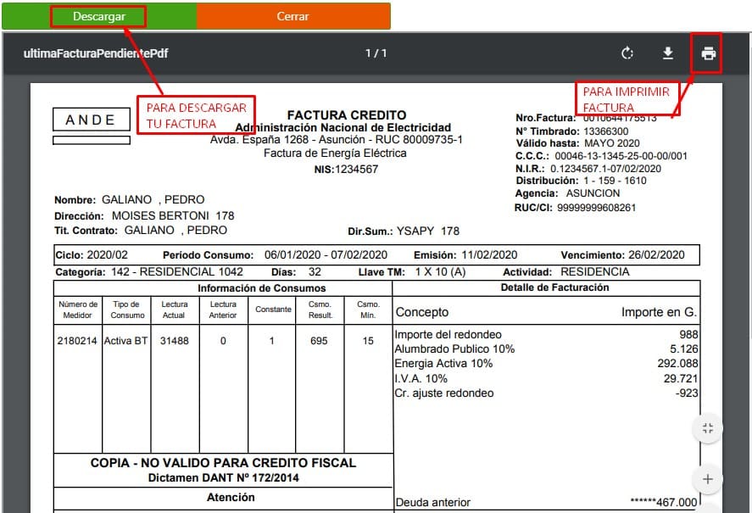This screenshot has height=513, width=752.
Task: Click the Detalle de Facturación header
Action: click(x=555, y=287)
